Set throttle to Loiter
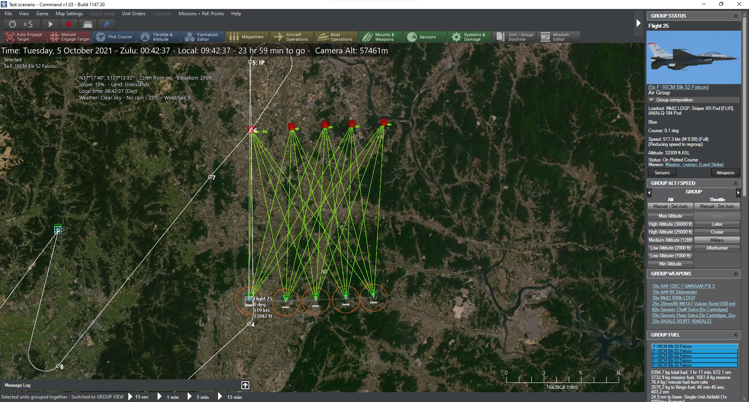 click(x=717, y=224)
